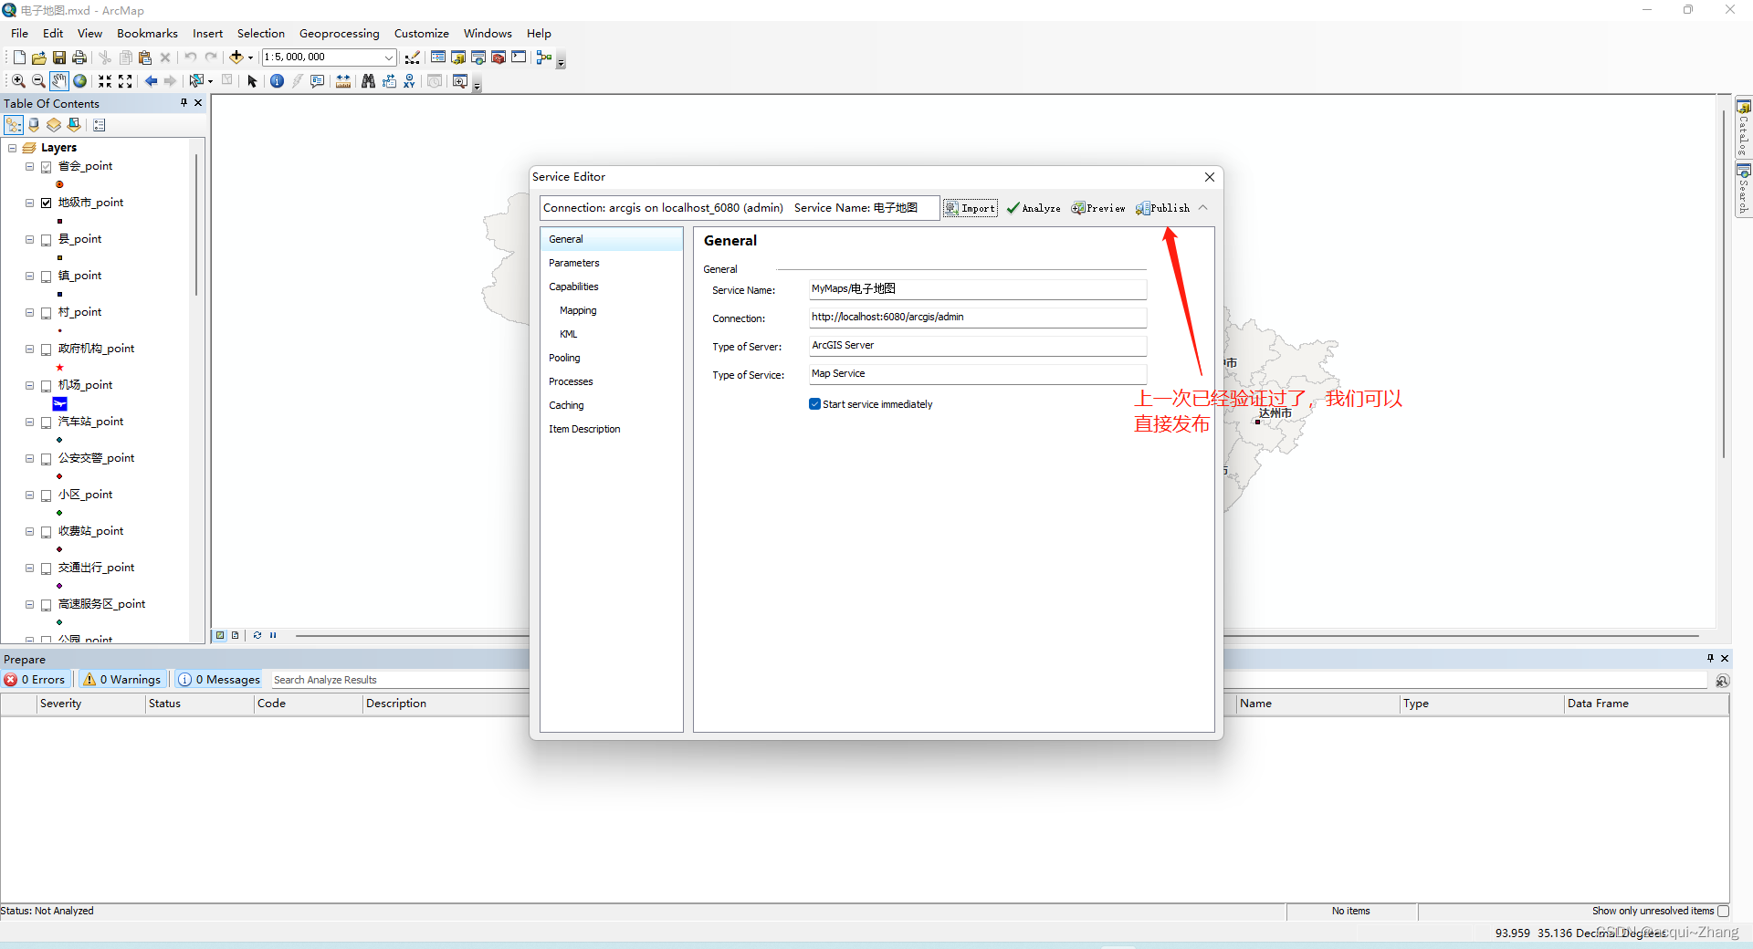
Task: Go back to previous extent arrow
Action: pyautogui.click(x=152, y=81)
